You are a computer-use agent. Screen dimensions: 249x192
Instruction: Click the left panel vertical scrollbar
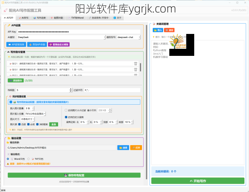146,103
